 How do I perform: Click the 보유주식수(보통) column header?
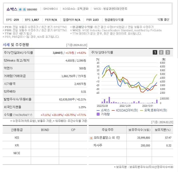[x=139, y=130]
